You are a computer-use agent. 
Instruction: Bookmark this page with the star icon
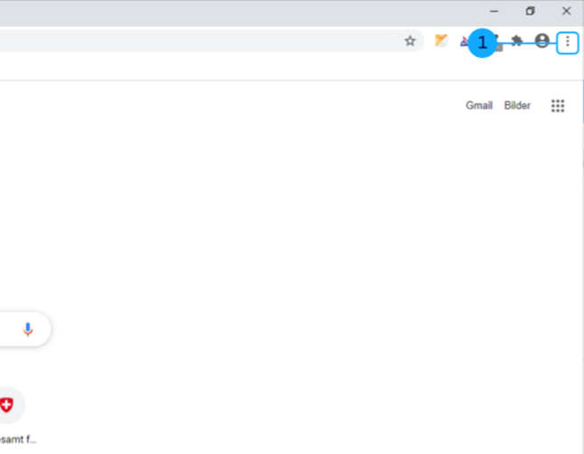(x=410, y=41)
